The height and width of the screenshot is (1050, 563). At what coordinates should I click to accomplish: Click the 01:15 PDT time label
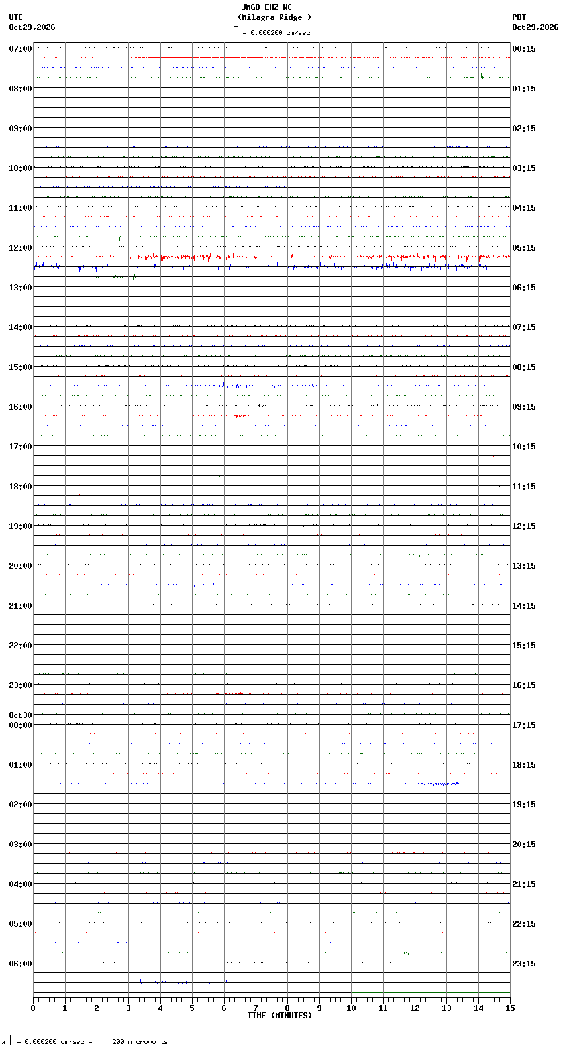click(524, 89)
